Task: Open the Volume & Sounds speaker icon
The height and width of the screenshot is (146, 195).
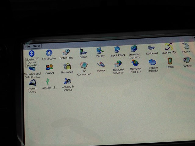Action: (x=67, y=81)
